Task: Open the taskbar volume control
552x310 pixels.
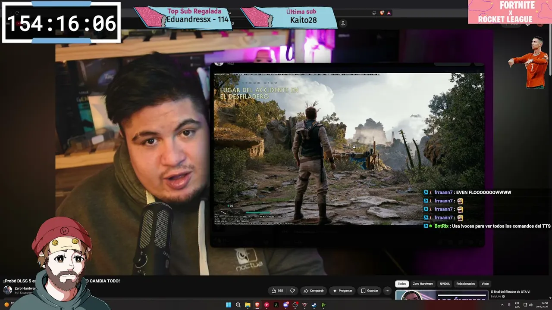Action: click(530, 305)
